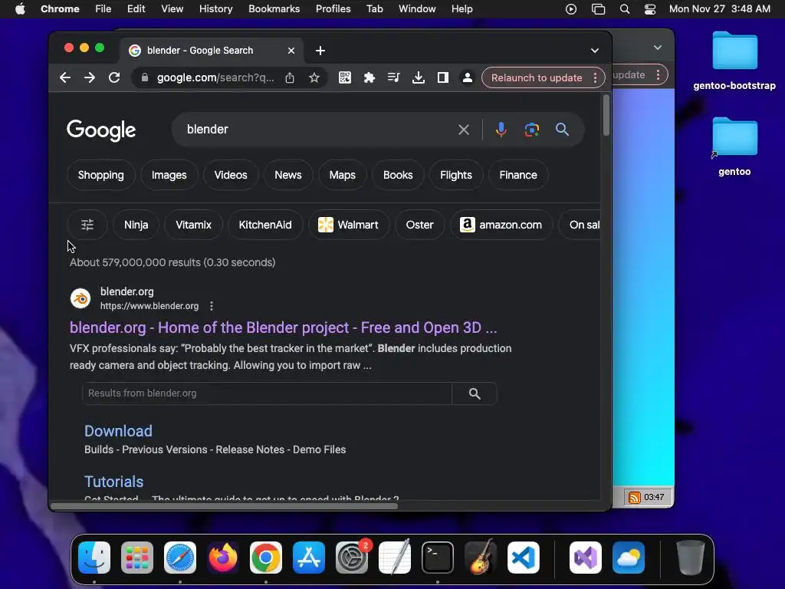Go back with Chrome's back arrow
The width and height of the screenshot is (785, 589).
pyautogui.click(x=65, y=77)
